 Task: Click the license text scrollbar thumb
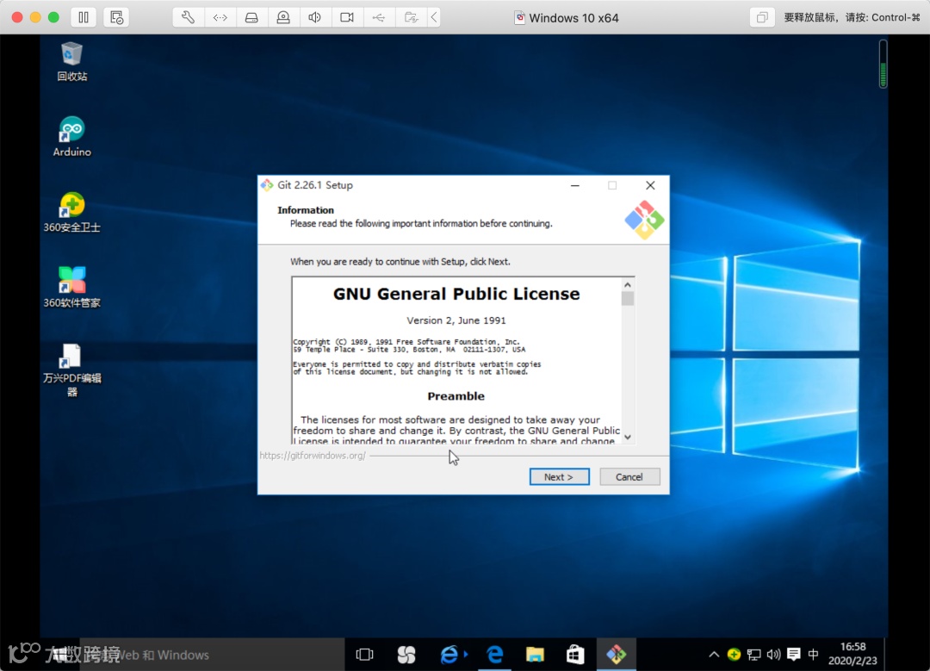[628, 298]
